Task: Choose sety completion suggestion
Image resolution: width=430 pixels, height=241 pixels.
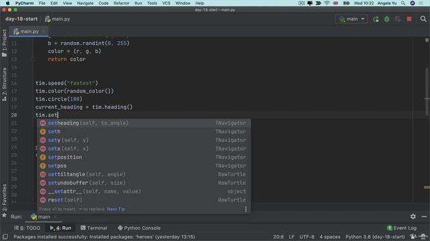Action: [144, 140]
